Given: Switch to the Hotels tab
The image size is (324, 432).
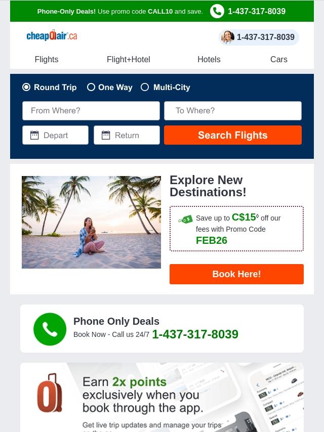Looking at the screenshot, I should [209, 60].
